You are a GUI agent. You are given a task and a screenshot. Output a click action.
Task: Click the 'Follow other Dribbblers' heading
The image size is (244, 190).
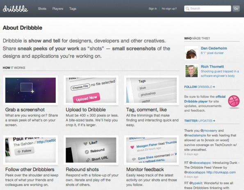(30, 170)
